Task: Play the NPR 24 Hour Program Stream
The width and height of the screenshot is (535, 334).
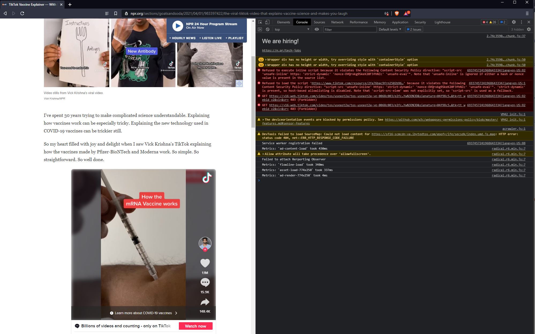Action: click(178, 26)
